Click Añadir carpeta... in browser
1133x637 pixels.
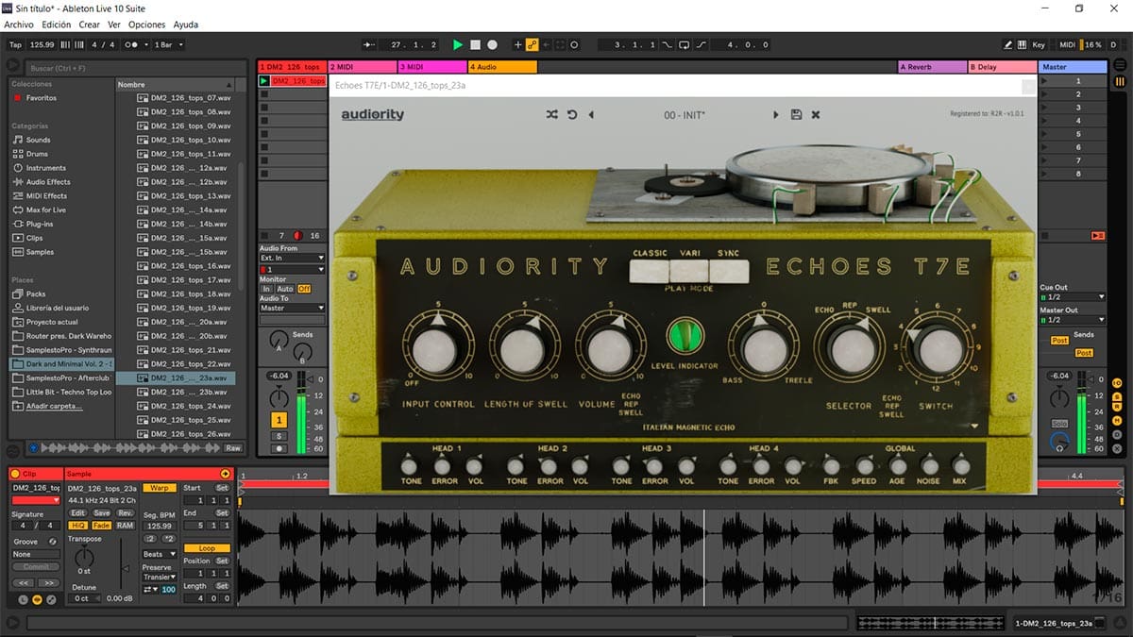(54, 406)
